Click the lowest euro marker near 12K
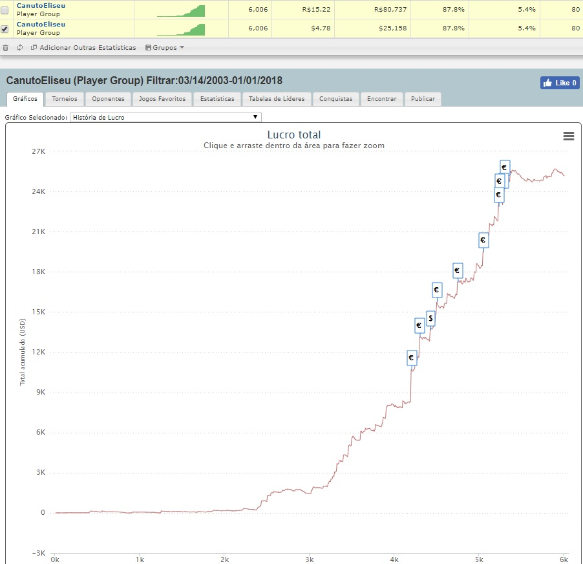Screen dimensions: 583x564 412,358
